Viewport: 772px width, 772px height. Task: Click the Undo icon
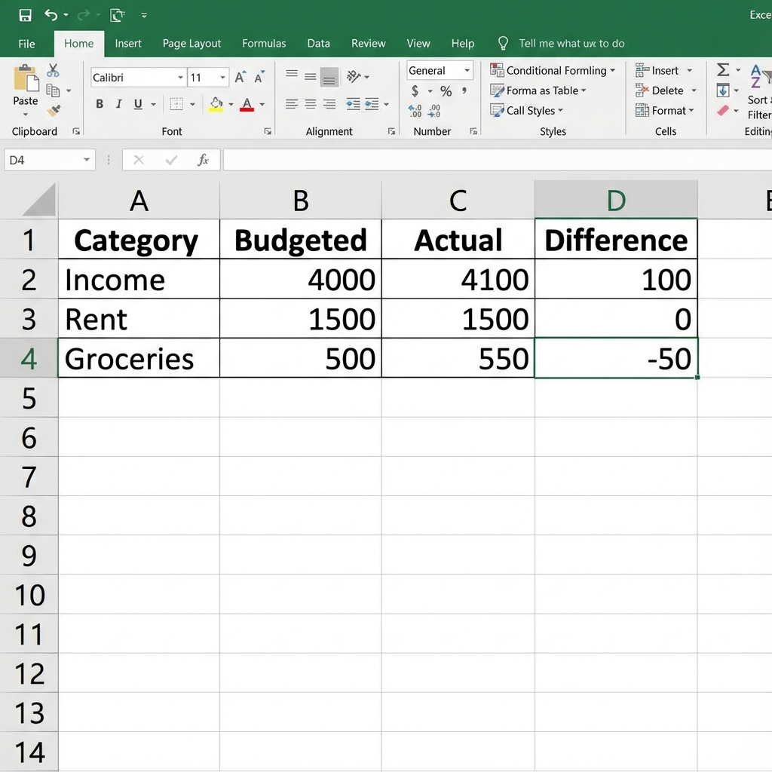point(50,14)
